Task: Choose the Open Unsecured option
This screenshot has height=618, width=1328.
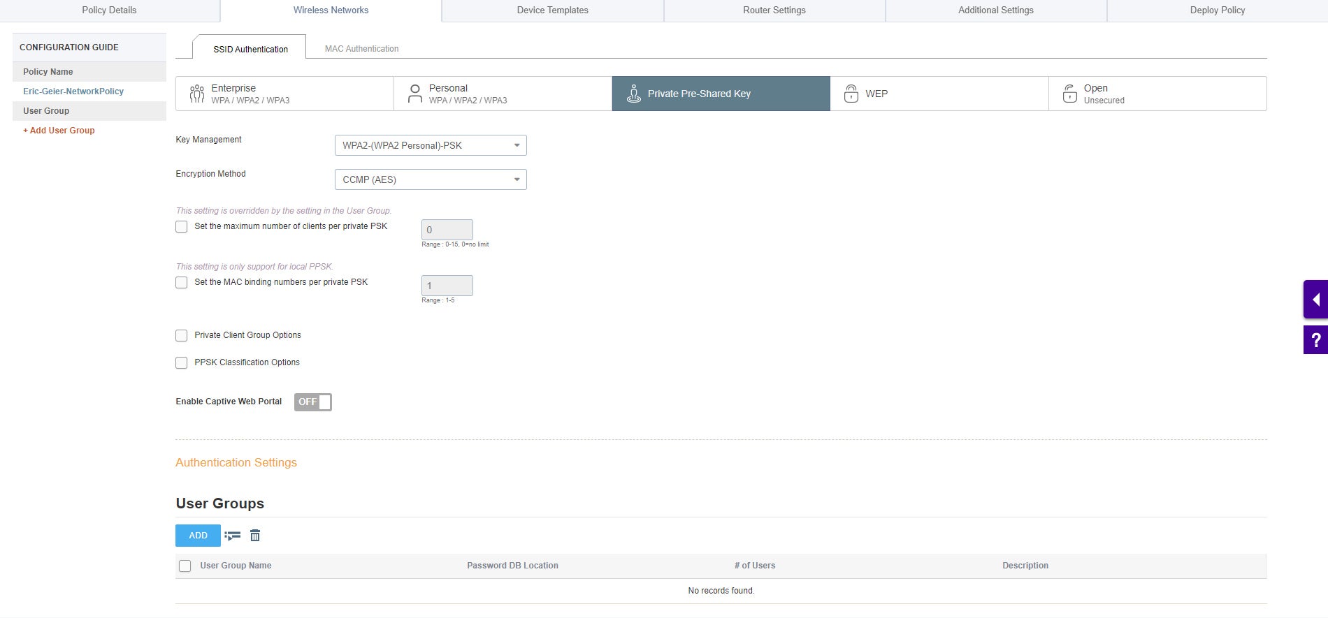Action: (1157, 94)
